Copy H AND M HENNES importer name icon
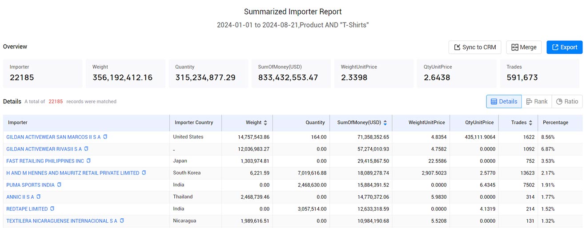586x228 pixels. coord(144,173)
